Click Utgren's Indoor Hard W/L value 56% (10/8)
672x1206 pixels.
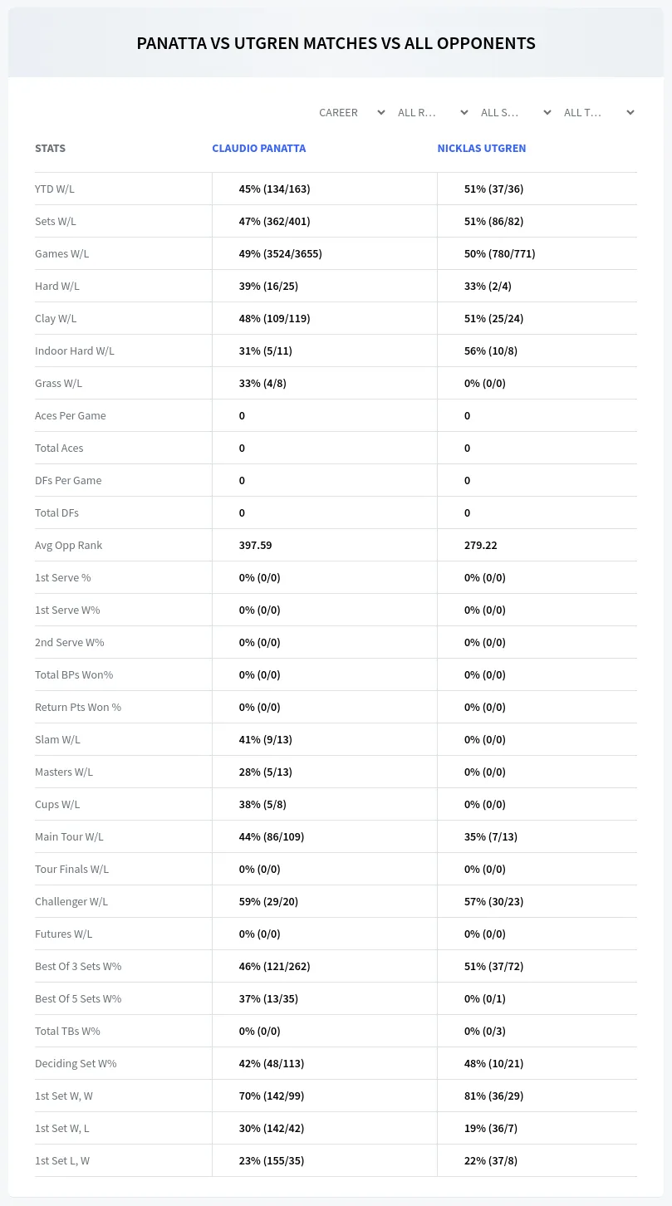pos(491,351)
